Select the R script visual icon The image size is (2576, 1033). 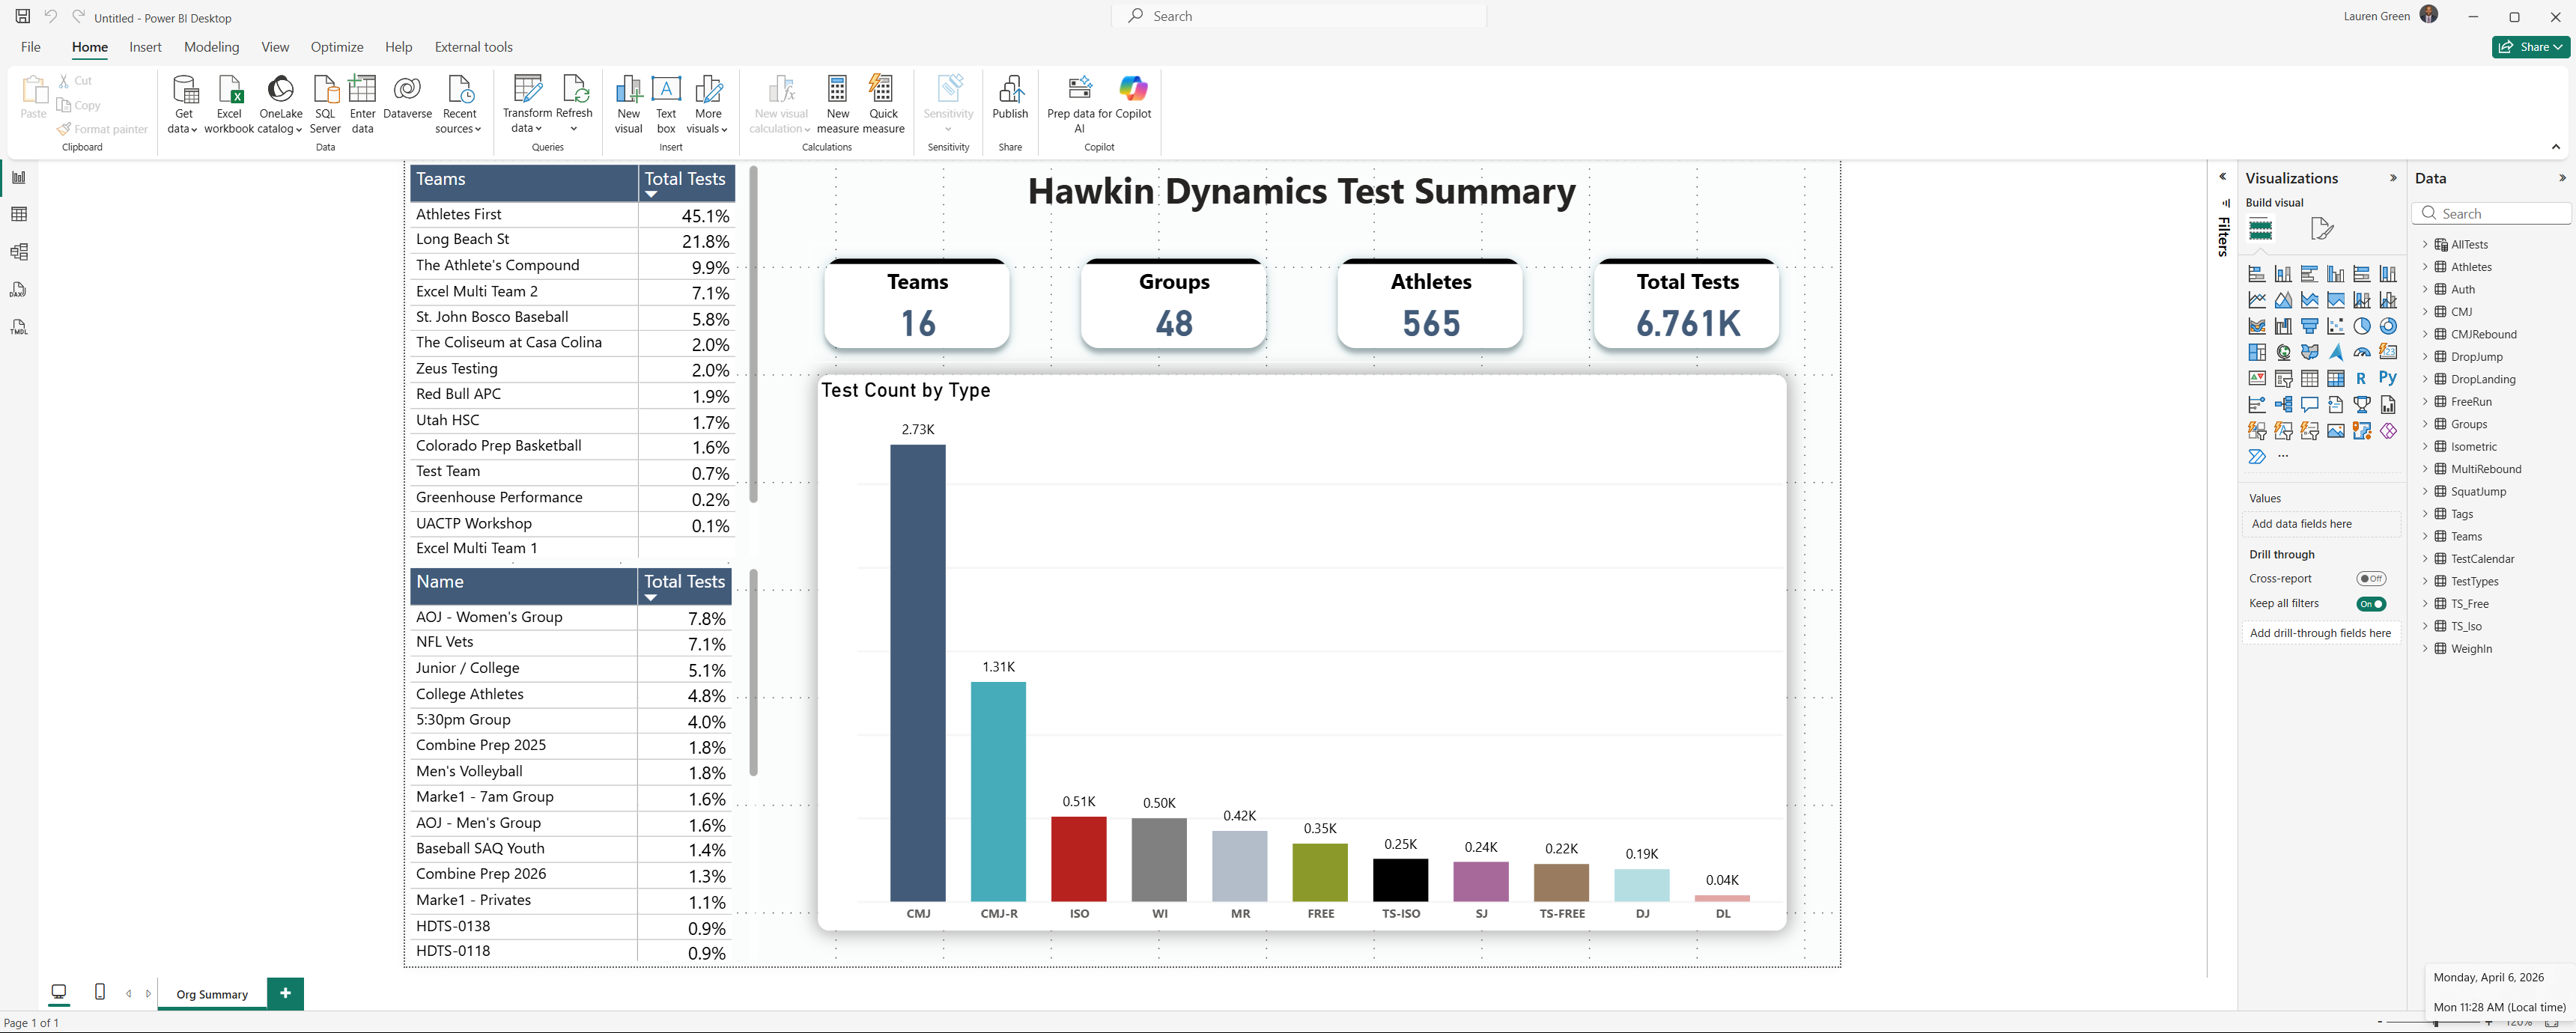[2361, 378]
